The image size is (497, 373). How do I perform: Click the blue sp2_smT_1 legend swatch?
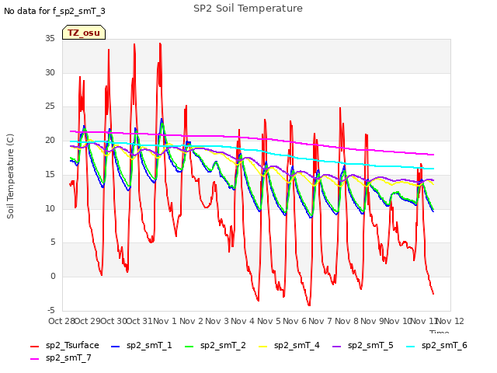coord(116,347)
